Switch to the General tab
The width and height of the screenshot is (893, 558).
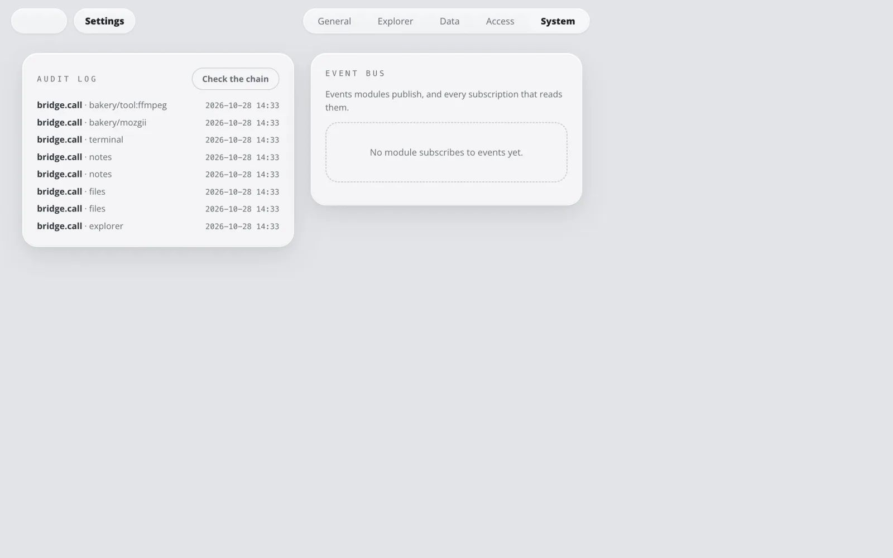tap(334, 21)
